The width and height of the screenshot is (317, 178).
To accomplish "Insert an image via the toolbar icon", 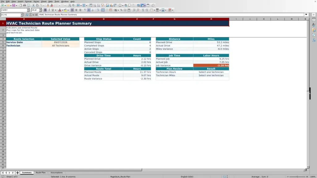I will pyautogui.click(x=107, y=6).
